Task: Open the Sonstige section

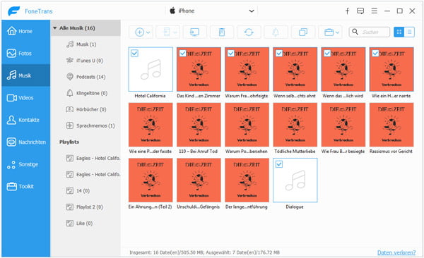Action: [25, 164]
